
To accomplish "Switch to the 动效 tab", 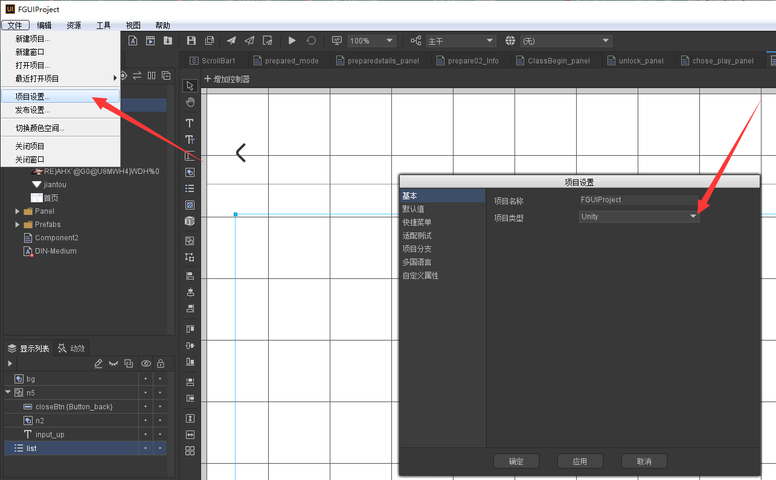I will (71, 347).
